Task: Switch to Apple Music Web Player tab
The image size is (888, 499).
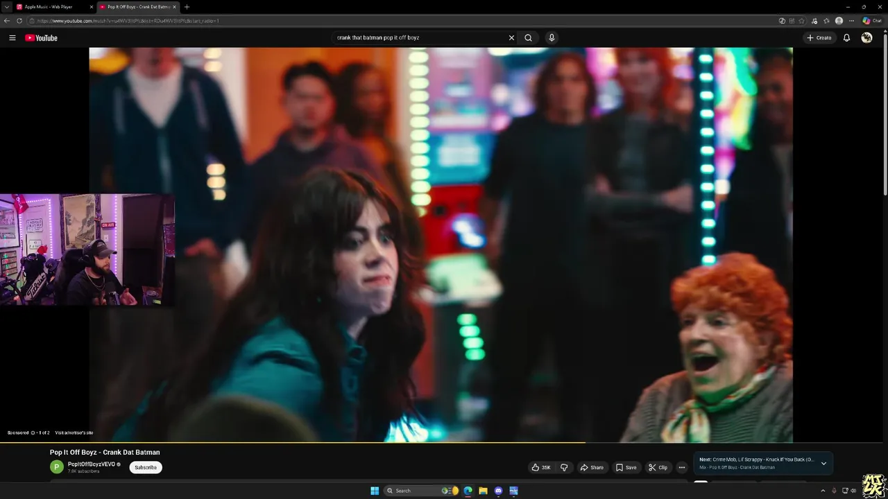Action: click(x=53, y=7)
